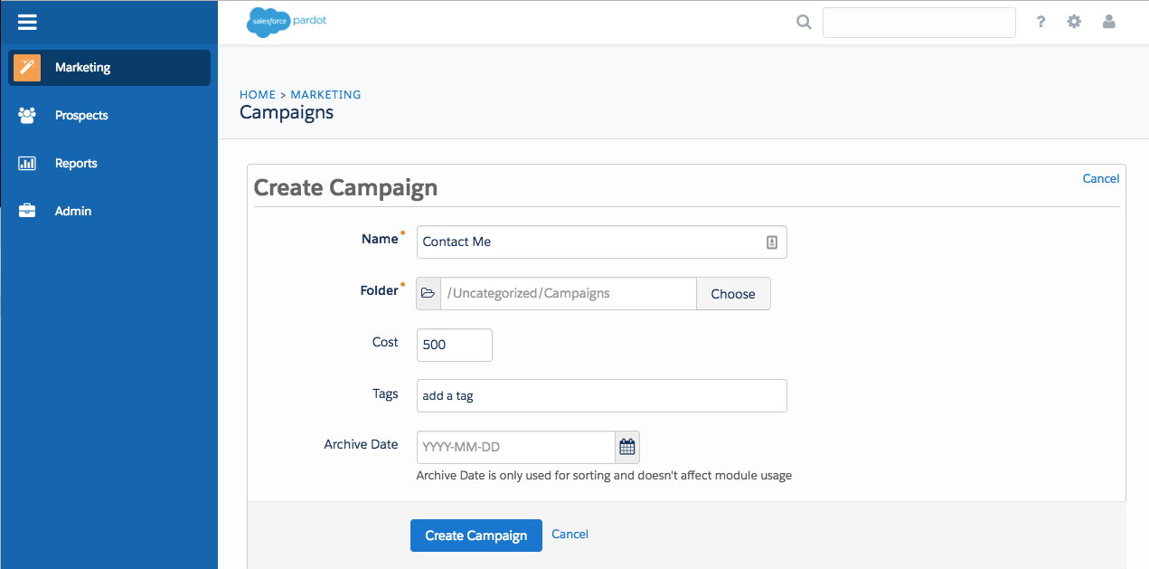Click the Archive Date helper note text
The image size is (1149, 569).
604,476
